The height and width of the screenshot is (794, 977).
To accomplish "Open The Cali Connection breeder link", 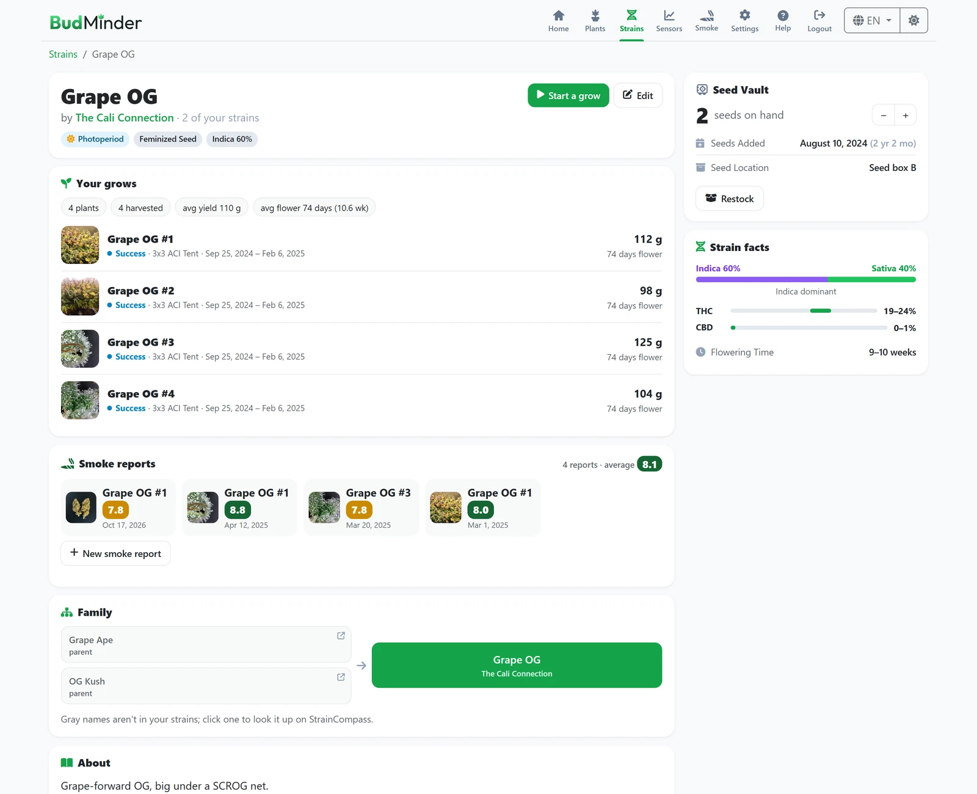I will pyautogui.click(x=125, y=118).
